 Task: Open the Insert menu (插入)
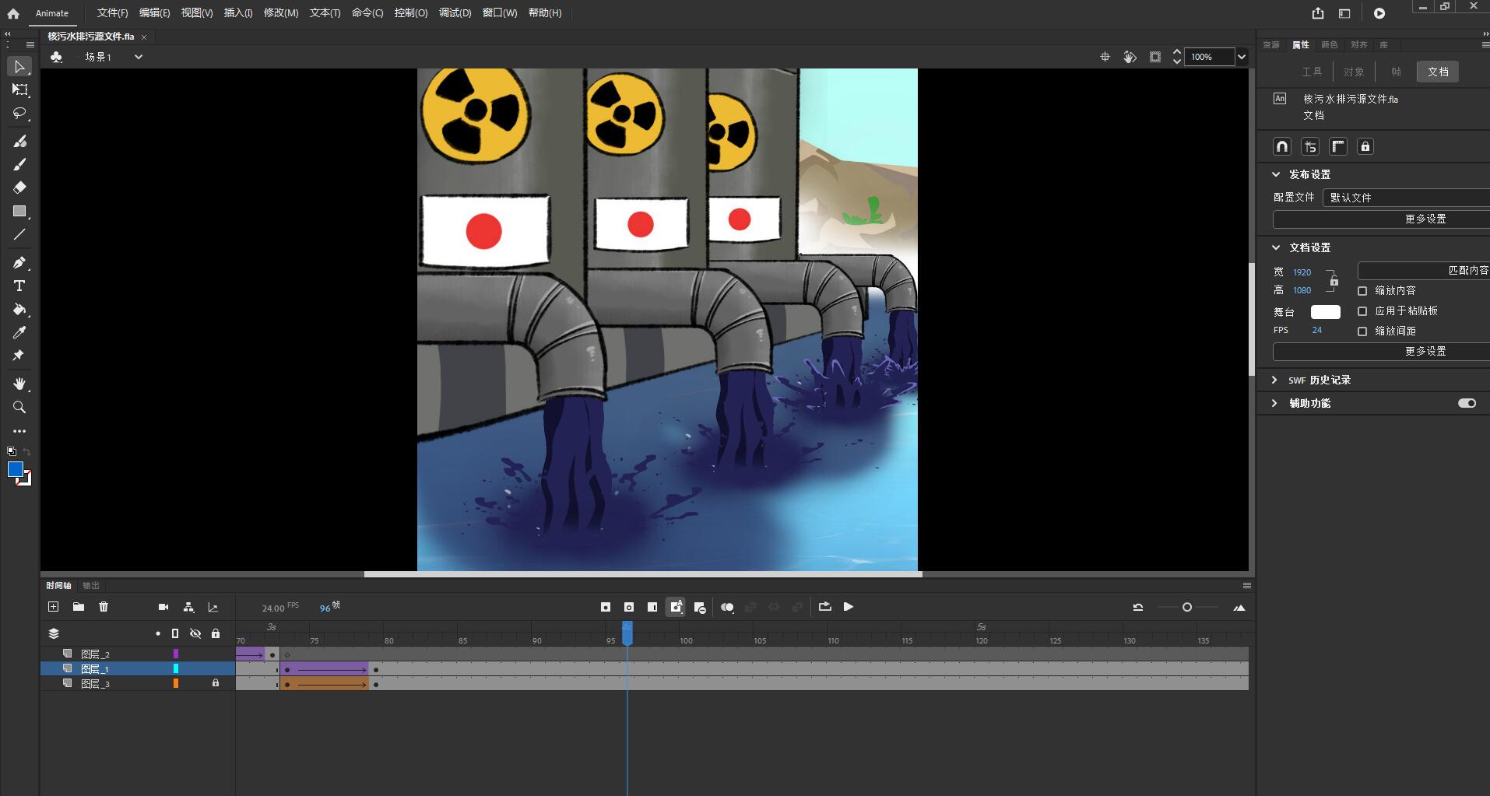(237, 13)
